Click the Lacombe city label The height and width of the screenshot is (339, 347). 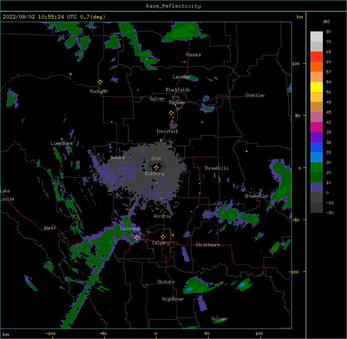(181, 77)
